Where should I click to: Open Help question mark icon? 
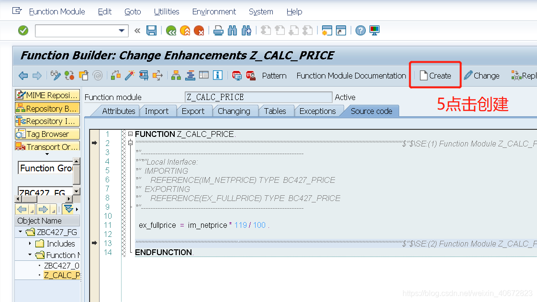[360, 31]
